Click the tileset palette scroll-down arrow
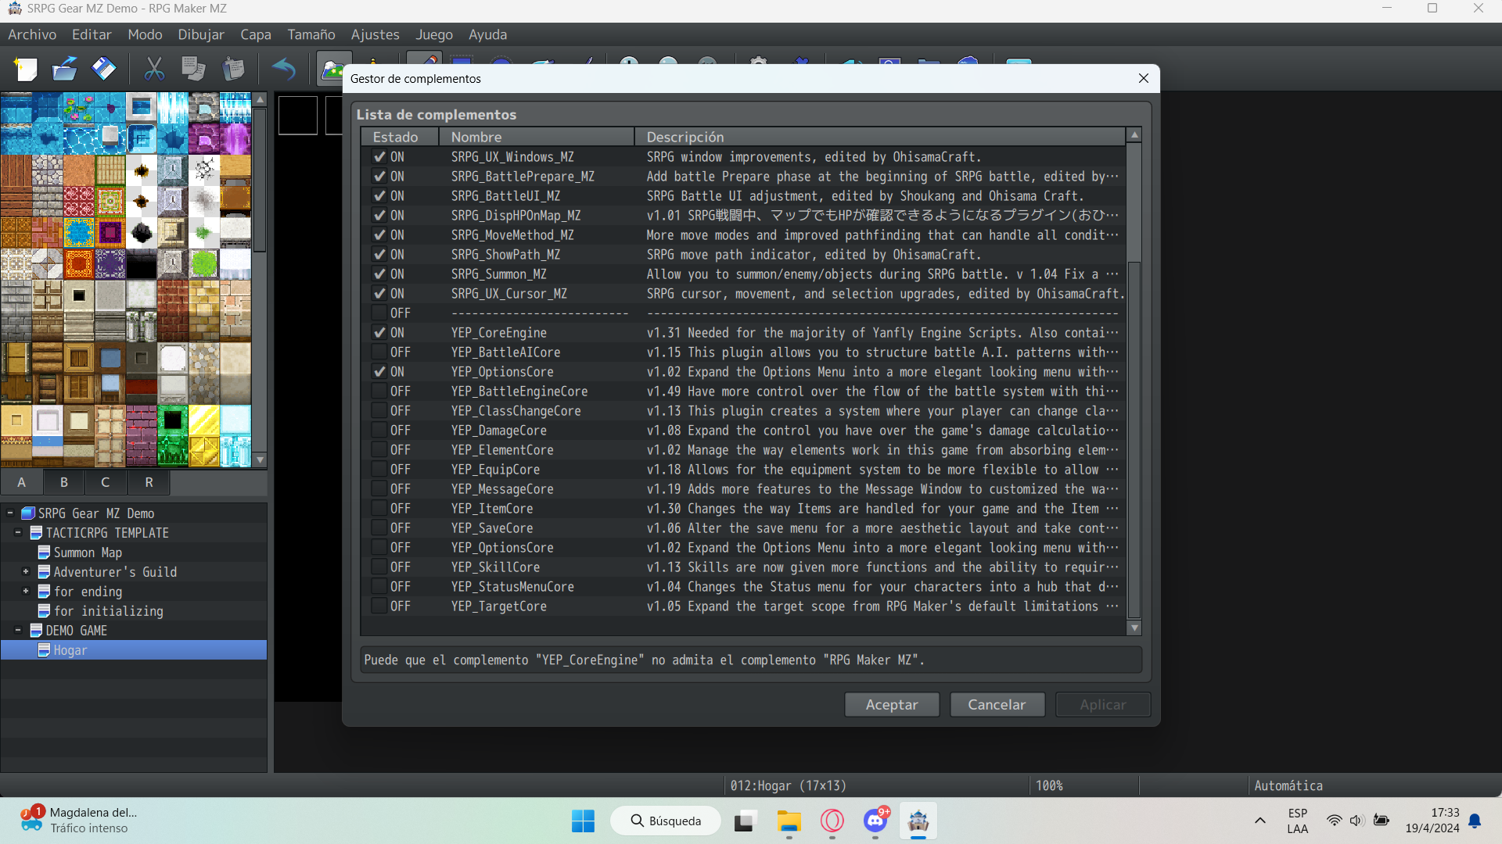The width and height of the screenshot is (1502, 844). click(x=261, y=460)
